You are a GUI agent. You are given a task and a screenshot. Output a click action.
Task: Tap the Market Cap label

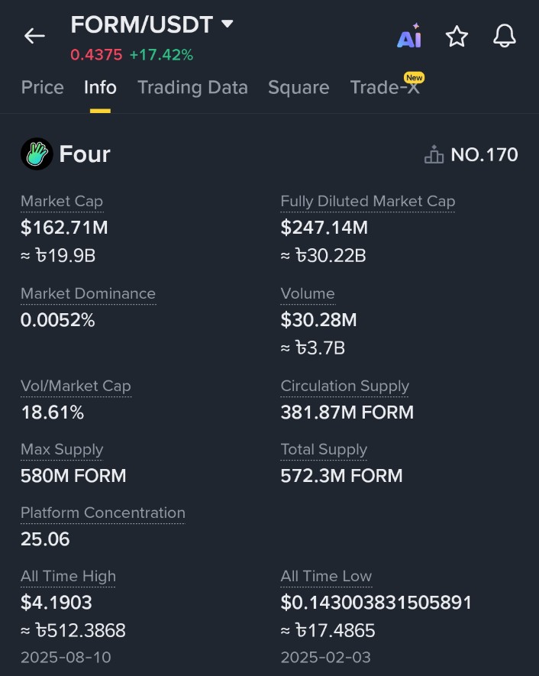[x=62, y=202]
